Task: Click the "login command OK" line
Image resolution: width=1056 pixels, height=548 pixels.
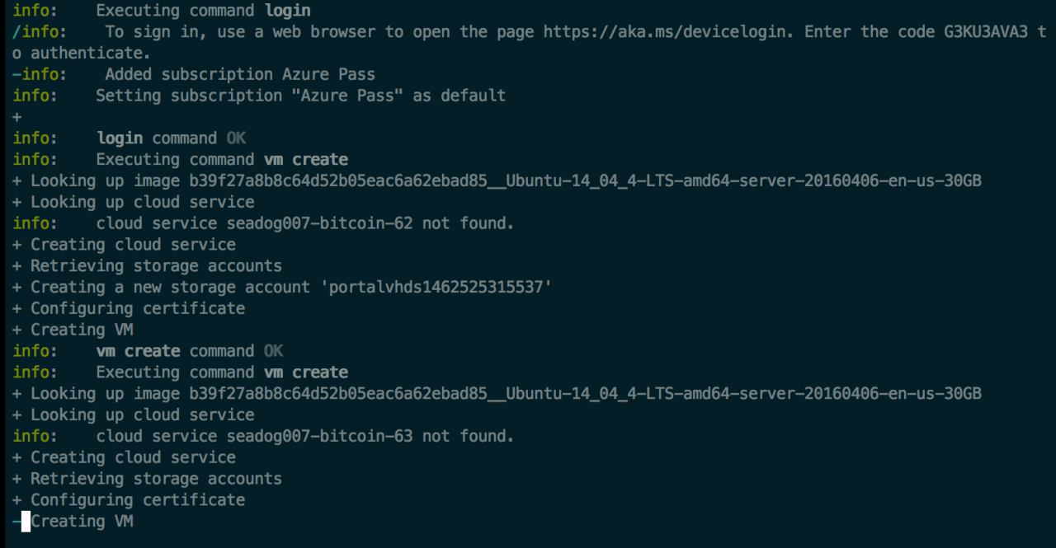Action: pyautogui.click(x=171, y=138)
